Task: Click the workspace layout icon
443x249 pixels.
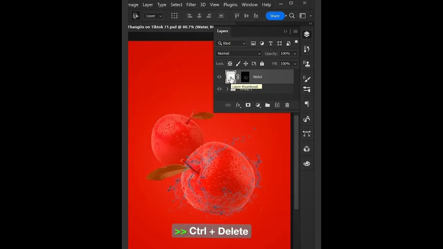Action: point(302,16)
